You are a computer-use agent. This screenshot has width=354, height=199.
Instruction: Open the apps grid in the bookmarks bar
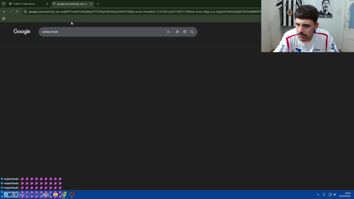click(x=4, y=19)
